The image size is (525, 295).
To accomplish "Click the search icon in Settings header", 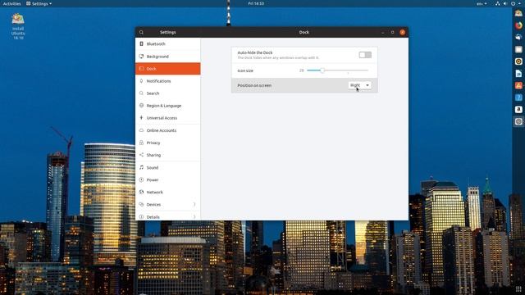I will tap(141, 32).
